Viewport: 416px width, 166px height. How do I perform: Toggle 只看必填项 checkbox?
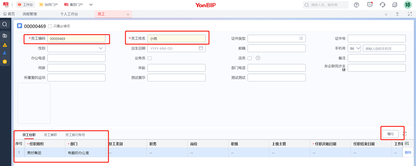coord(50,26)
